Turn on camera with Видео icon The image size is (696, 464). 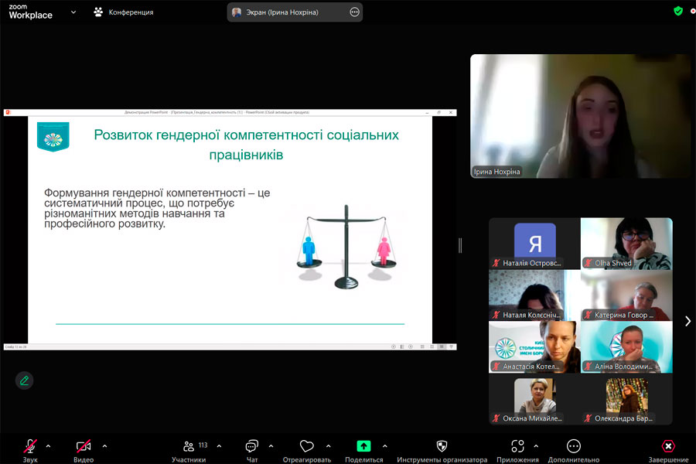84,445
